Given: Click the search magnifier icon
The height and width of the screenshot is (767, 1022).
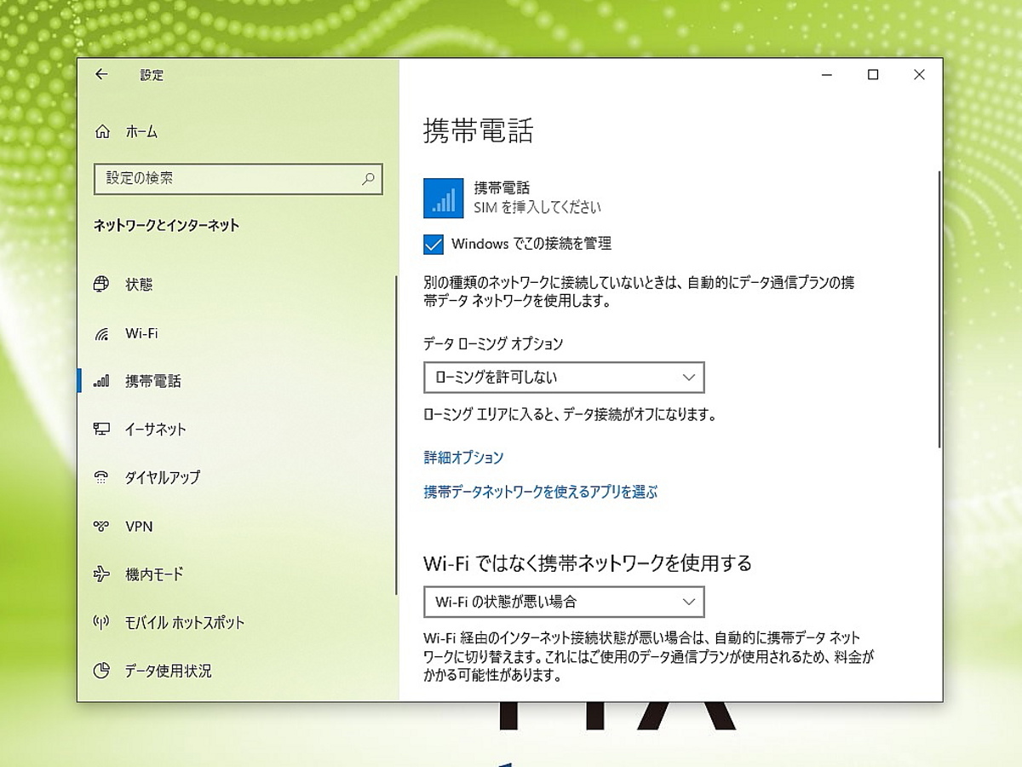Looking at the screenshot, I should pos(368,179).
